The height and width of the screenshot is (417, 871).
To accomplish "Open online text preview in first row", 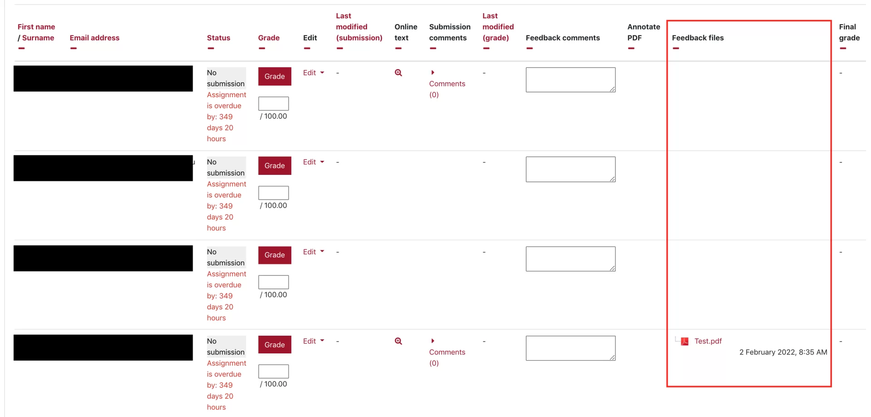I will (x=398, y=73).
